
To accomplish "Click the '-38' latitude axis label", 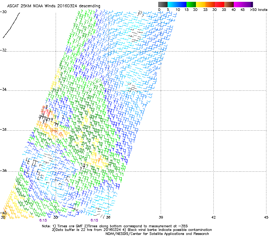I will [3, 171].
